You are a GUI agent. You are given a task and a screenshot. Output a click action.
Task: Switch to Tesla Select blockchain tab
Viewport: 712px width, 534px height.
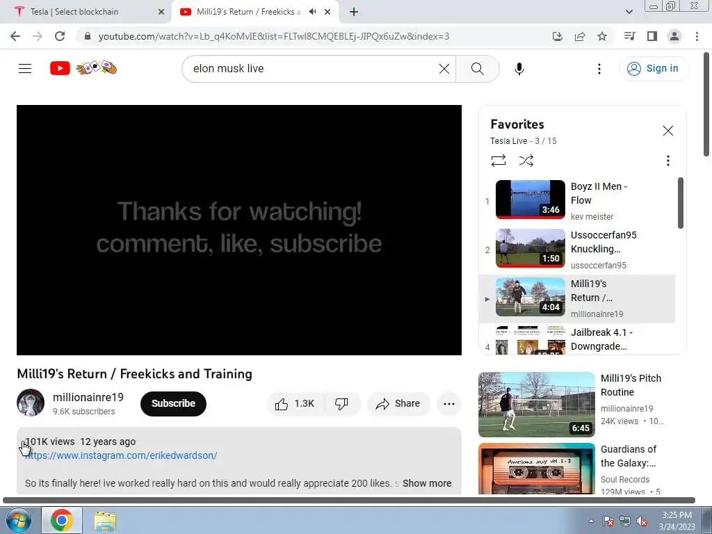point(86,12)
